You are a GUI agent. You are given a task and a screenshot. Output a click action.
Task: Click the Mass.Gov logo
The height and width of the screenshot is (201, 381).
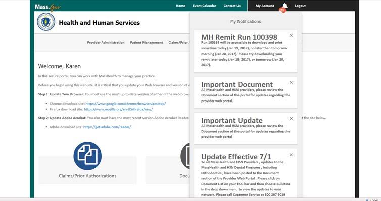[47, 7]
